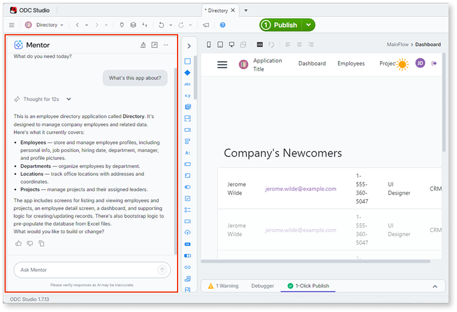This screenshot has height=312, width=457.
Task: Switch preview to phone device
Action: (x=209, y=44)
